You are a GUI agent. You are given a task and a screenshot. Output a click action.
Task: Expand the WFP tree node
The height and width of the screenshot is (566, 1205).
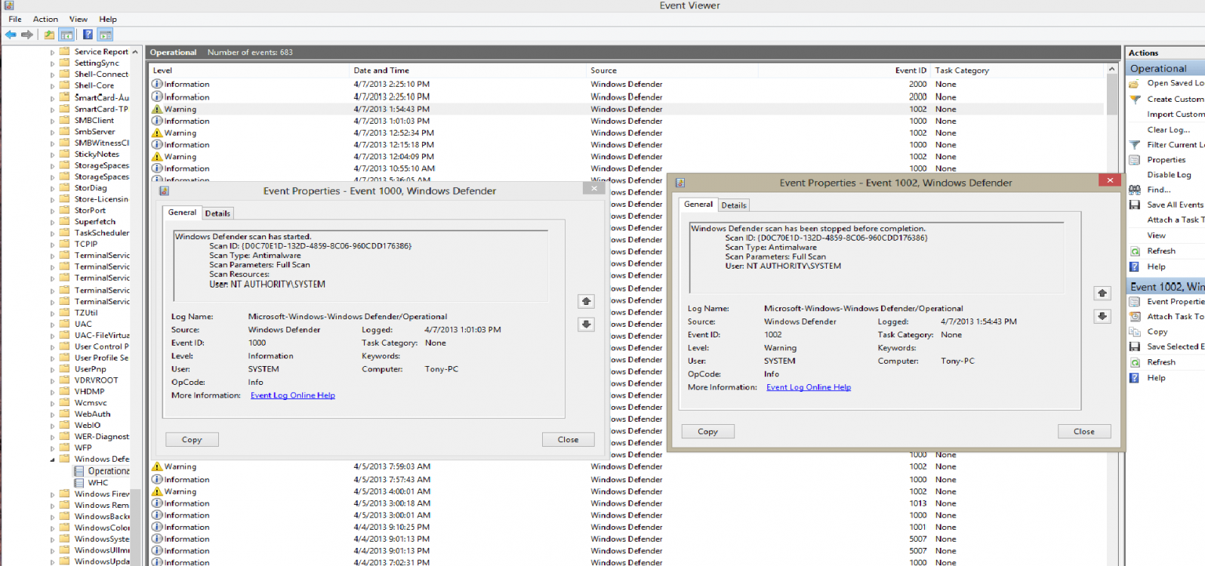[x=52, y=448]
